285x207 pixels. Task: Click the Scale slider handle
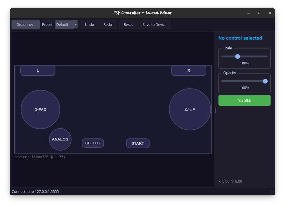point(237,56)
